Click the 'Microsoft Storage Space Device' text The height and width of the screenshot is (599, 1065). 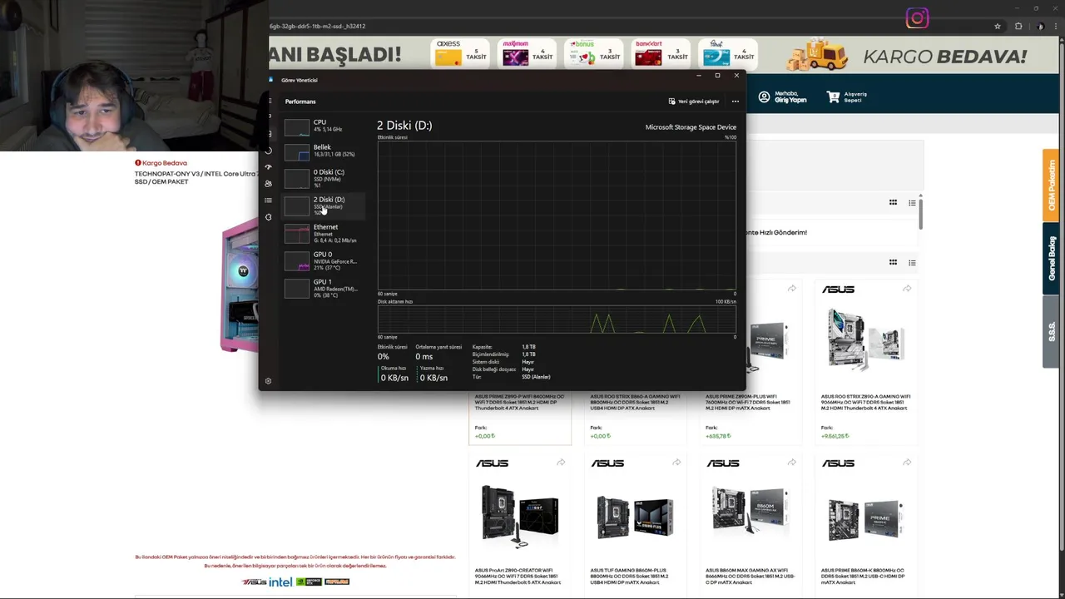pos(691,127)
